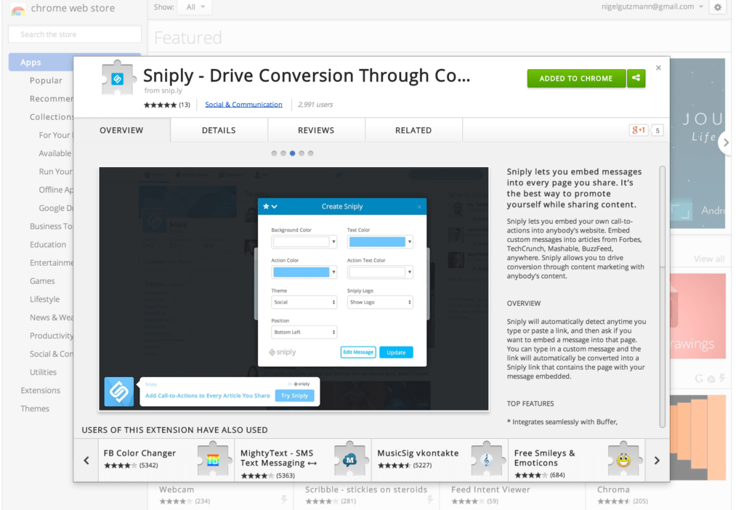Switch to the Details tab

tap(219, 131)
